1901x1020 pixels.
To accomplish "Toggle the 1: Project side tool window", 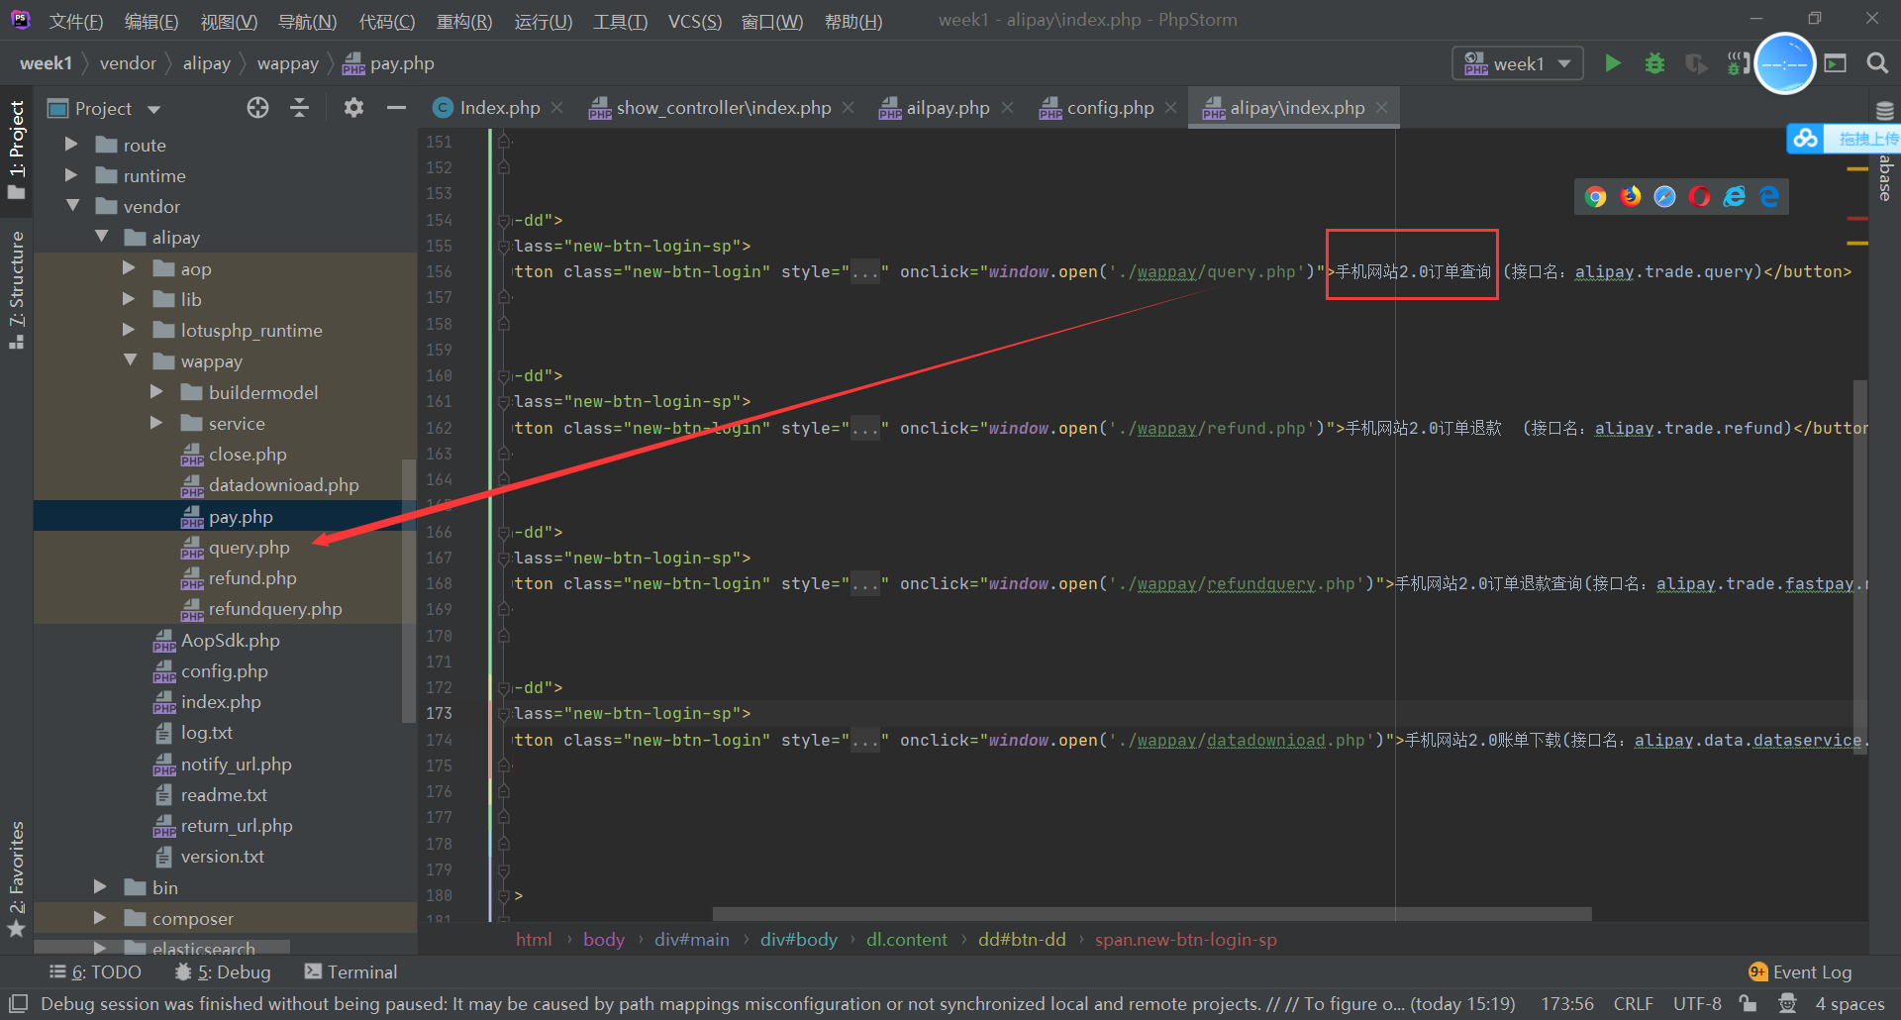I will [x=17, y=149].
